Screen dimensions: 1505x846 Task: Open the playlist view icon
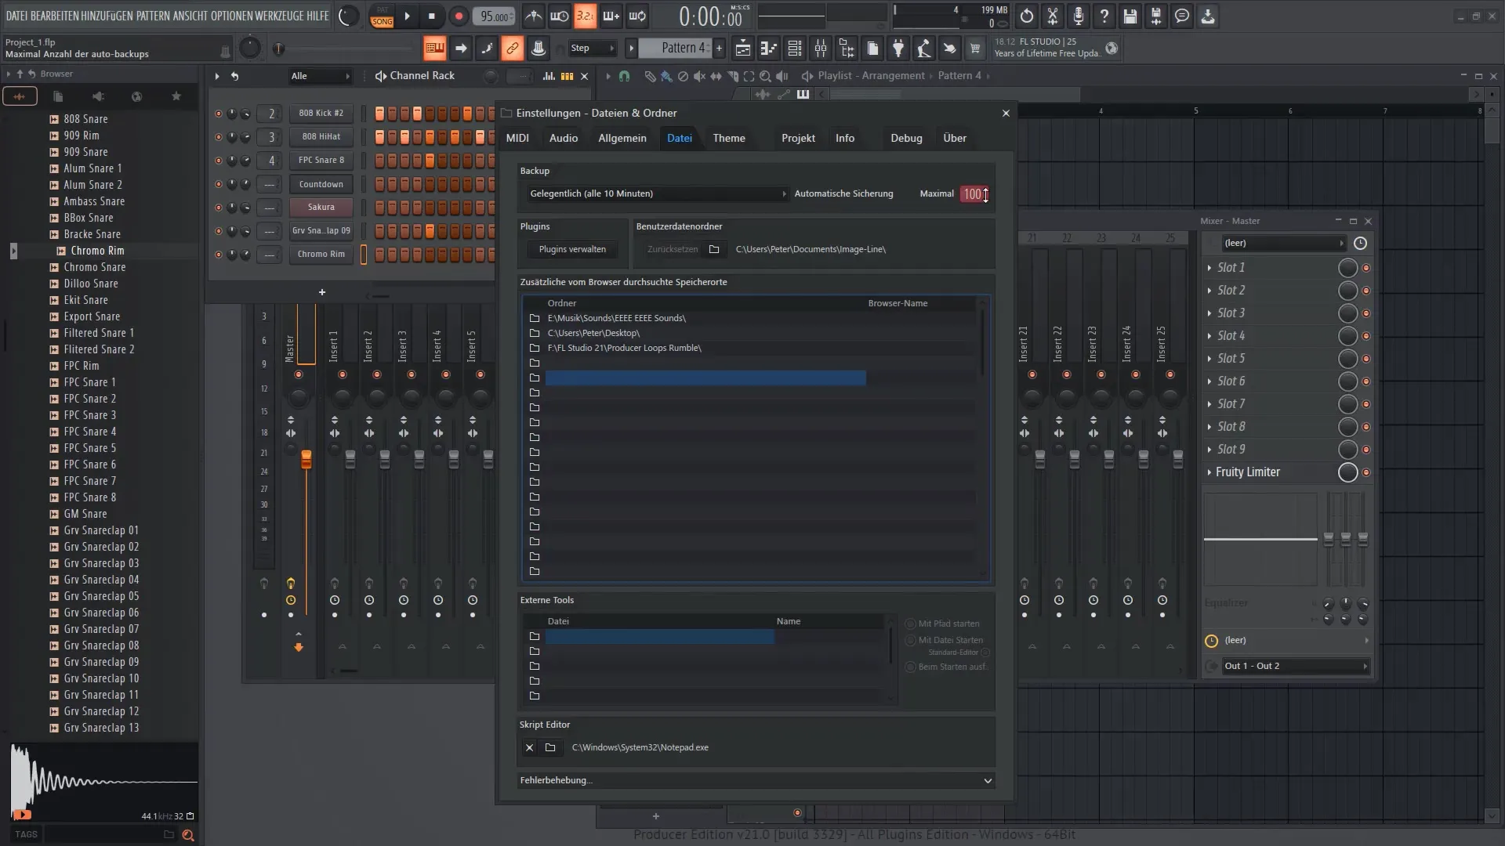tap(743, 49)
